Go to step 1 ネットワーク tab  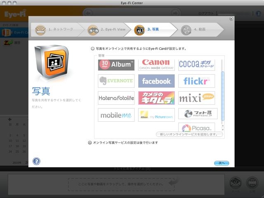56,30
